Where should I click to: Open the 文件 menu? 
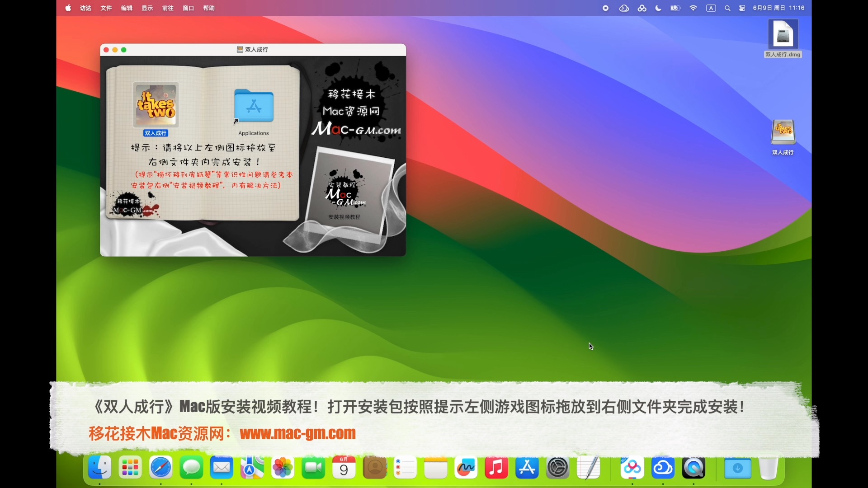tap(106, 8)
